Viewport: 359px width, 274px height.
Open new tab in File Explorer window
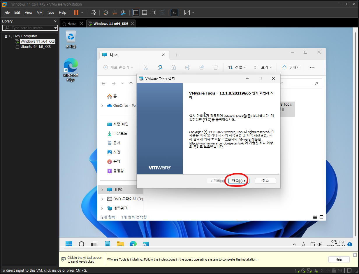click(x=177, y=55)
